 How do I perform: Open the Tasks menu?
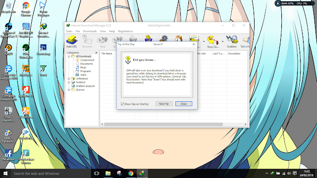pos(69,31)
